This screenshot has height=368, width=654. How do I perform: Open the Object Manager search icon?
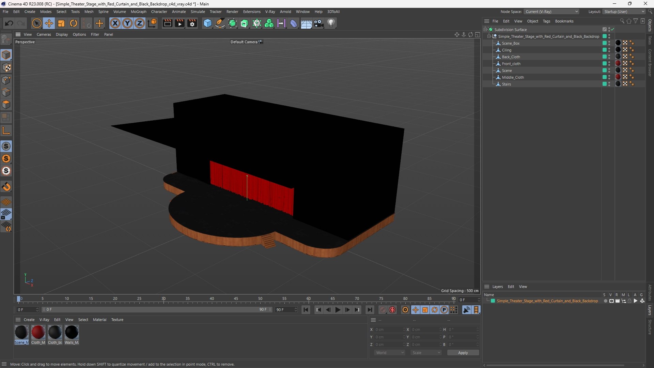click(622, 21)
